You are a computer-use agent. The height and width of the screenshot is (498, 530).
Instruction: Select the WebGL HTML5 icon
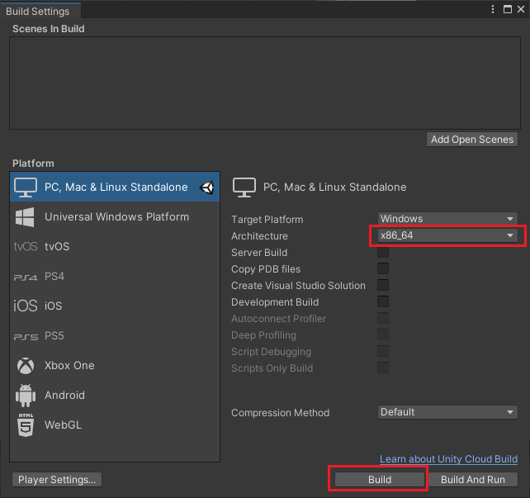26,425
